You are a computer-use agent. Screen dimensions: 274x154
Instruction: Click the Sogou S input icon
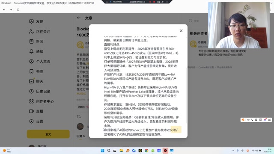pyautogui.click(x=243, y=120)
